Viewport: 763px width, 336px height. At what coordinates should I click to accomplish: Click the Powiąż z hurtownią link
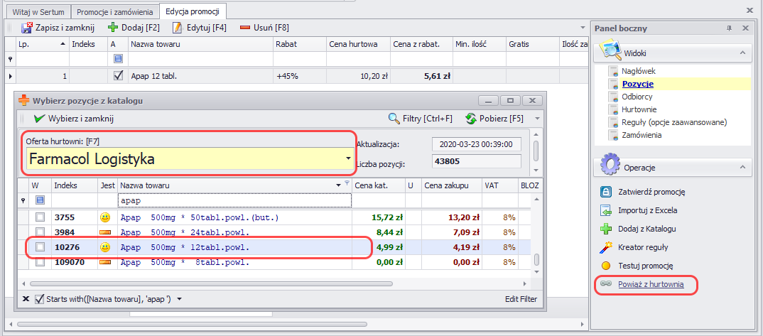coord(649,284)
